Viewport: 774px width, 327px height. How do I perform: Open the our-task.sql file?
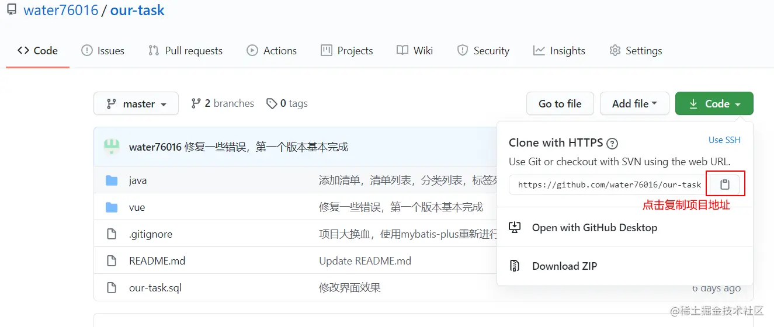155,288
